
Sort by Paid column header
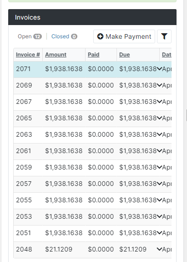pos(94,55)
